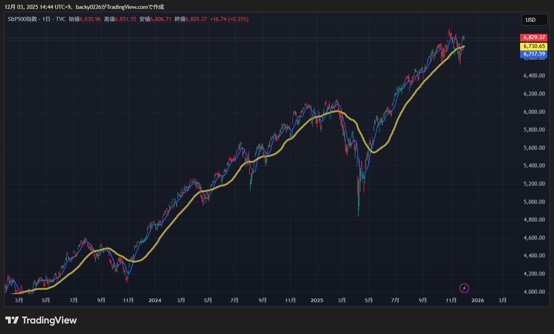Click the 5,000.00 price axis label

click(534, 202)
